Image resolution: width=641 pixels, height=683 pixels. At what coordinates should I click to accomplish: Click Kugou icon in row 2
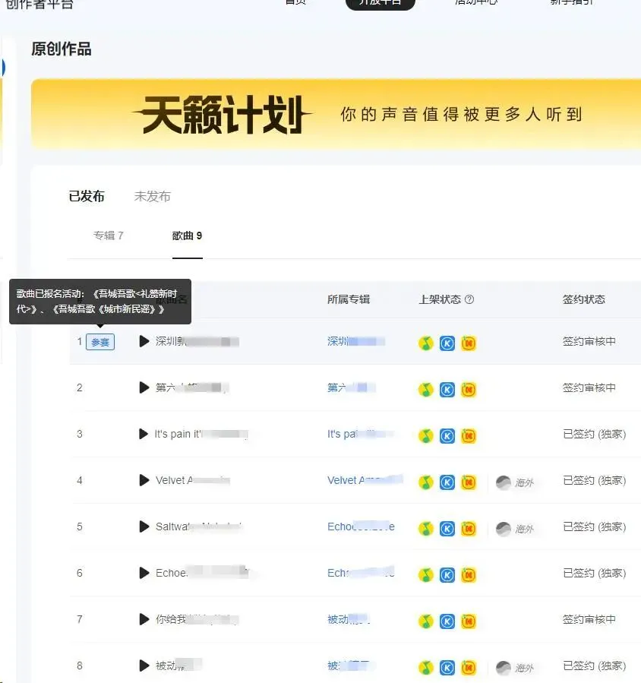(447, 390)
